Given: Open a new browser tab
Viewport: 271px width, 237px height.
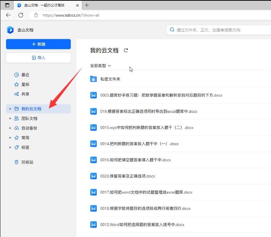Looking at the screenshot, I should pyautogui.click(x=87, y=5).
